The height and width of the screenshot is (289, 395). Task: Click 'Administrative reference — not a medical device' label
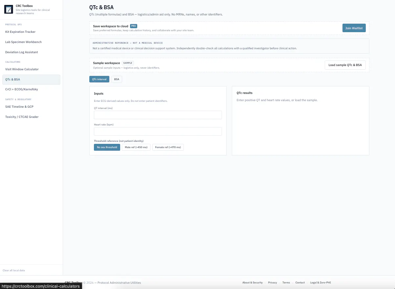coord(128,43)
